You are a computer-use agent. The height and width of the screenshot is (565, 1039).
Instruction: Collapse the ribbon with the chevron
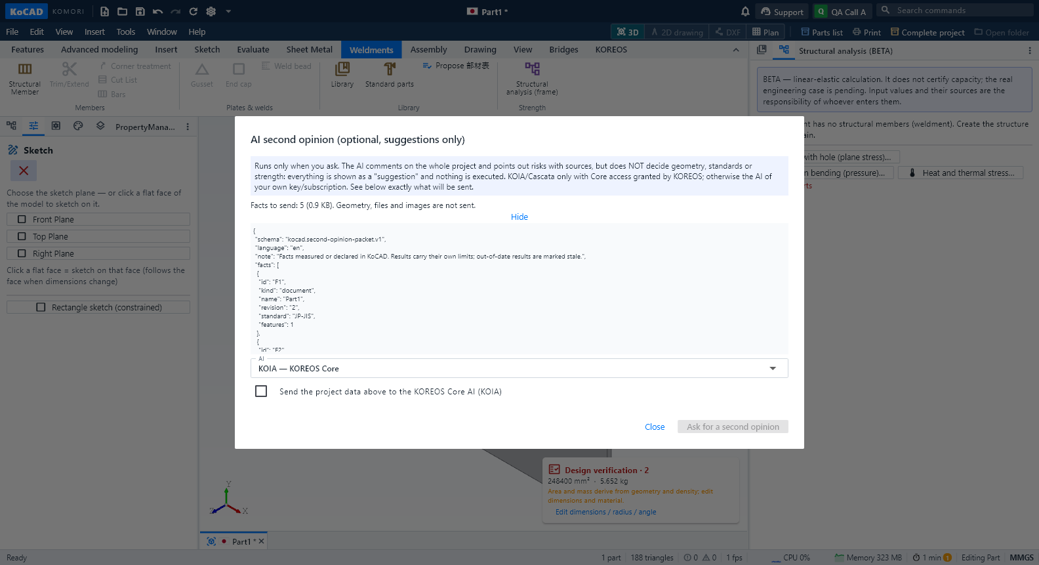(x=736, y=50)
